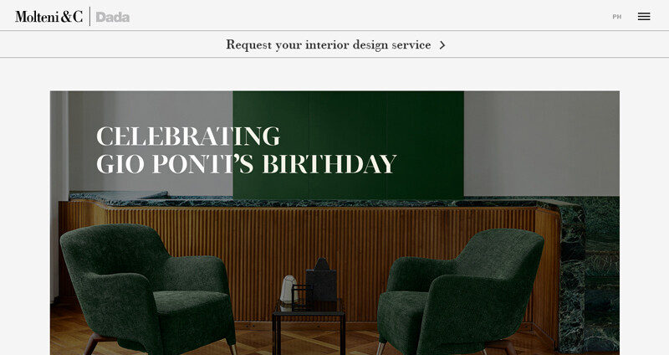Open the hamburger menu
This screenshot has width=669, height=355.
point(644,17)
